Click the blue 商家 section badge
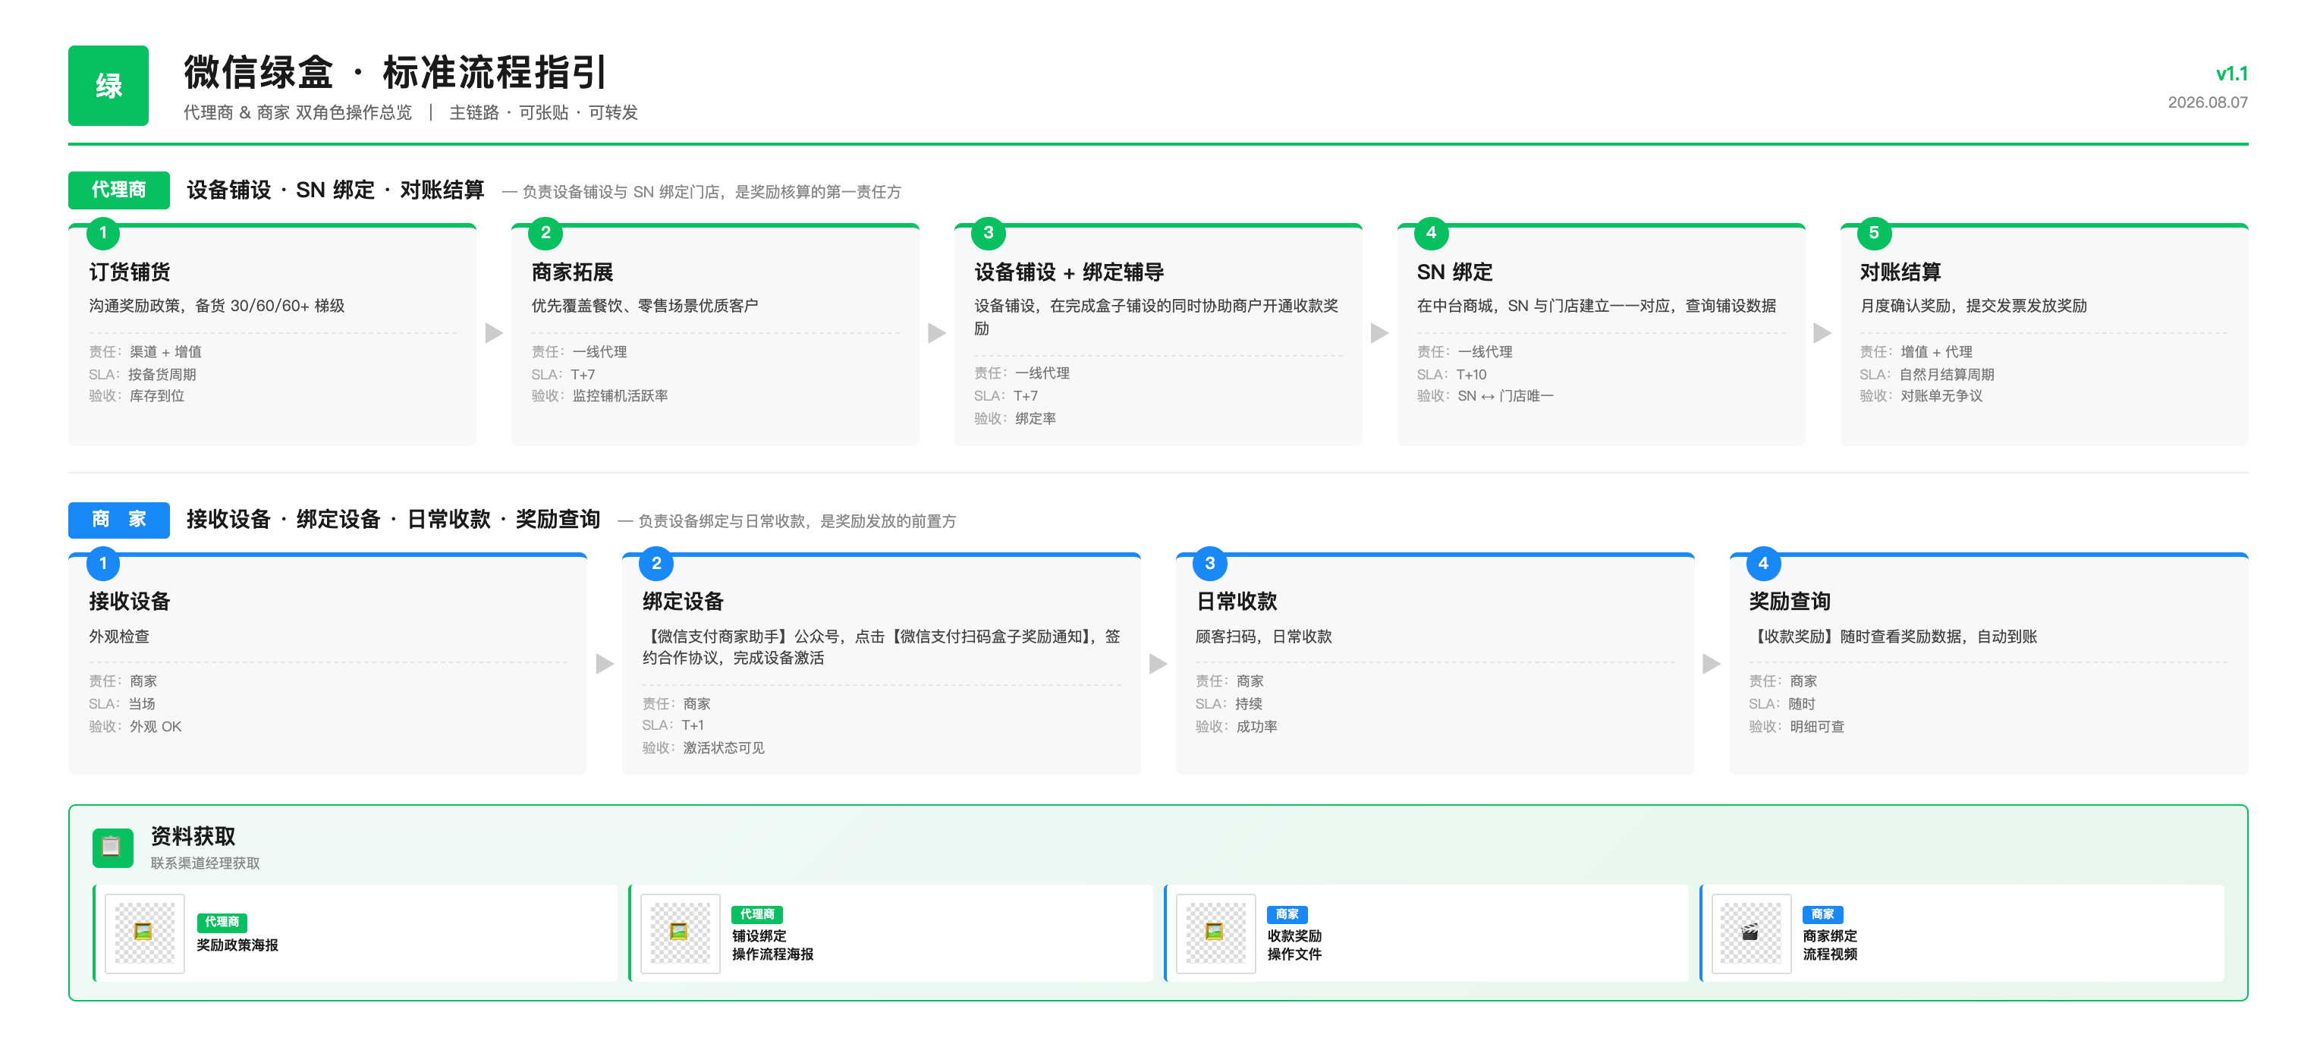Viewport: 2317px width, 1047px height. (118, 519)
